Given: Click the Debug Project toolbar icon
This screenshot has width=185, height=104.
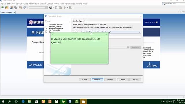Looking at the screenshot, I should 70,8.
